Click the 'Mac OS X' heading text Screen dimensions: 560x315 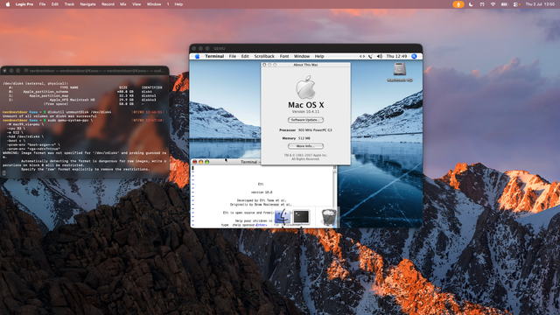pos(306,105)
